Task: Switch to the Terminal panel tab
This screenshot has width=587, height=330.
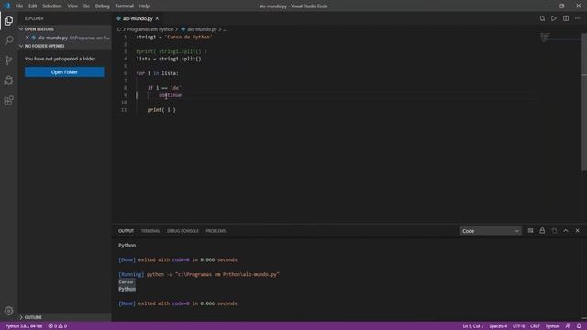Action: [x=150, y=231]
